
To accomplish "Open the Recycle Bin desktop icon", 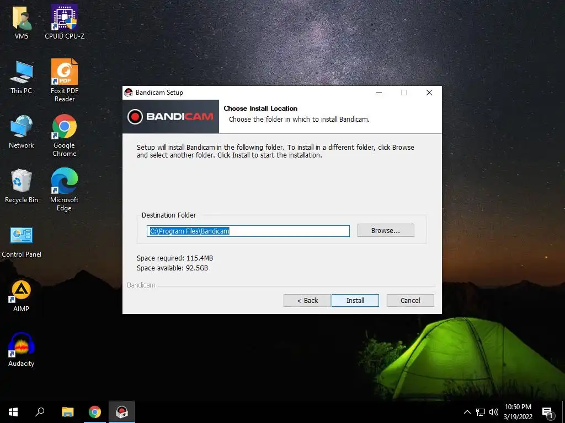I will 22,186.
